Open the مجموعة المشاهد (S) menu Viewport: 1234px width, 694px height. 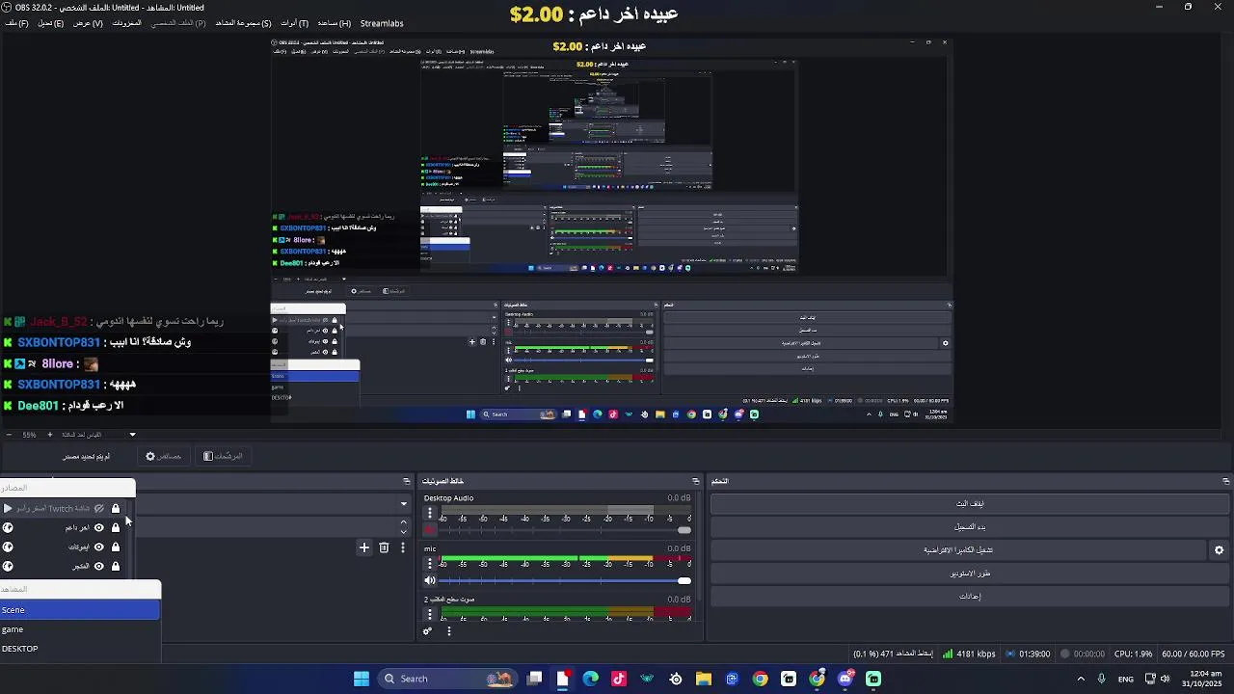pyautogui.click(x=243, y=23)
